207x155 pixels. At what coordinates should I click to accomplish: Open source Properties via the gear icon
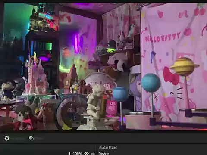click(x=7, y=138)
